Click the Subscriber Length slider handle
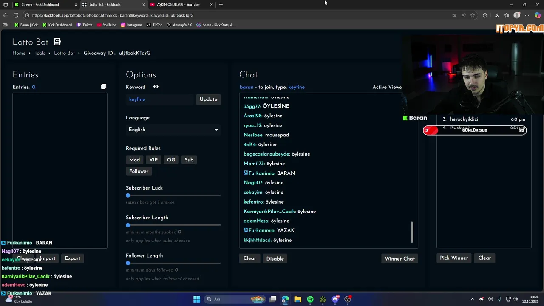The height and width of the screenshot is (306, 544). click(x=128, y=225)
